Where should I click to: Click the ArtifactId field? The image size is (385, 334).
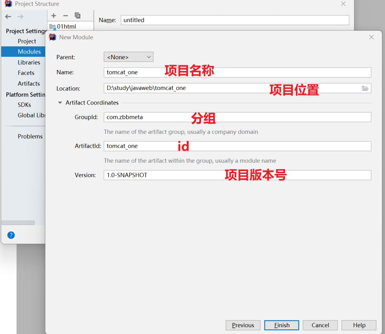click(237, 146)
